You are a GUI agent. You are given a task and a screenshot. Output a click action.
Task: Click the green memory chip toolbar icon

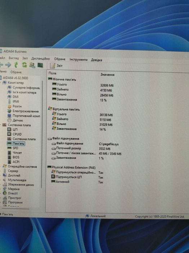click(x=40, y=65)
